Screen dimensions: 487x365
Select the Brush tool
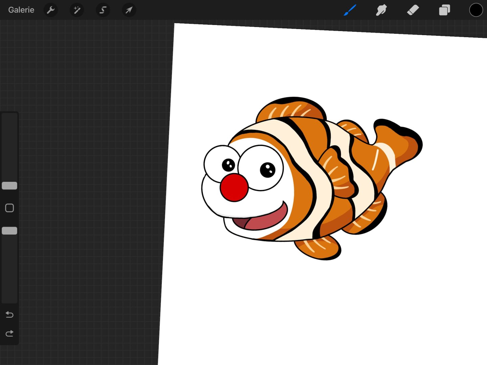(x=350, y=10)
